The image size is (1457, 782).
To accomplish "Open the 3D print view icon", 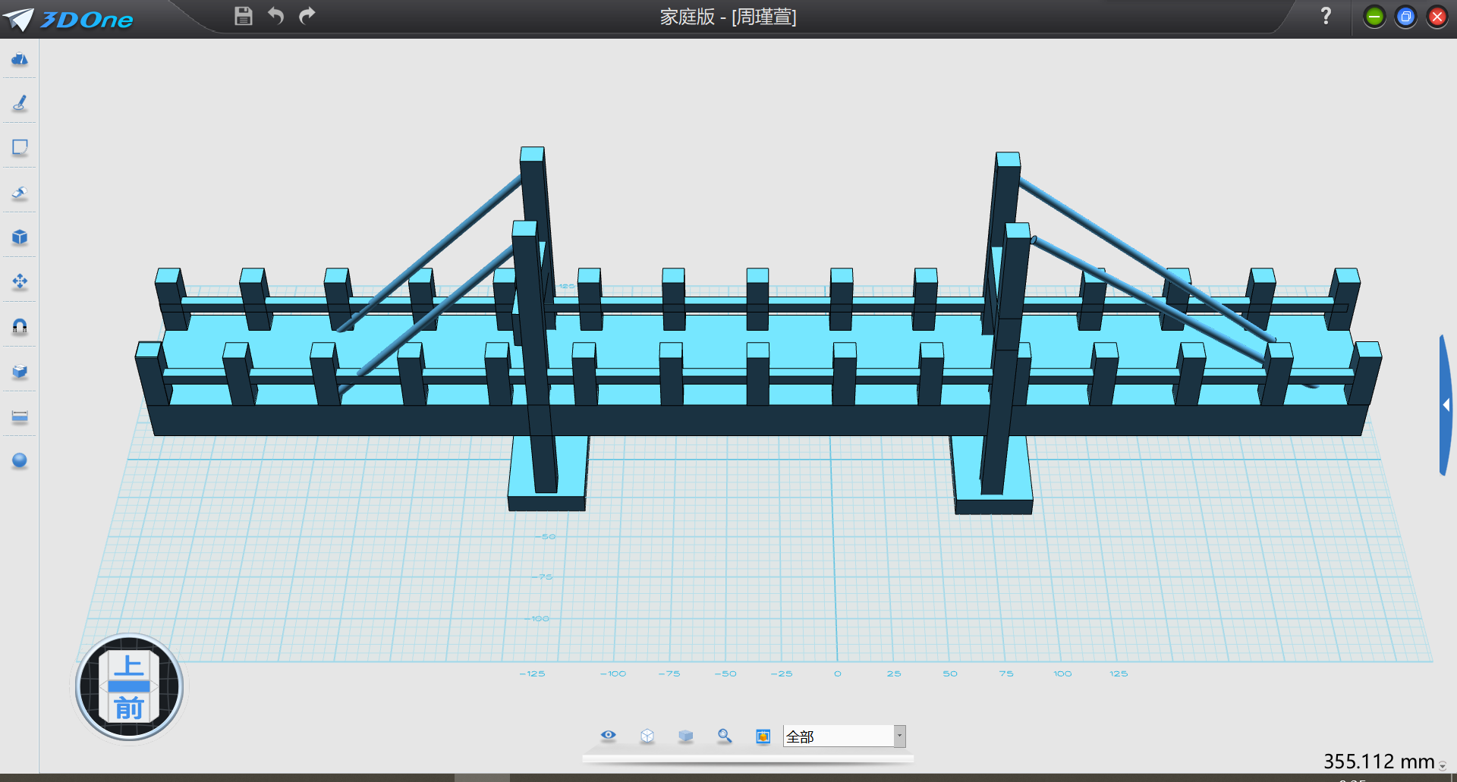I will click(x=763, y=736).
